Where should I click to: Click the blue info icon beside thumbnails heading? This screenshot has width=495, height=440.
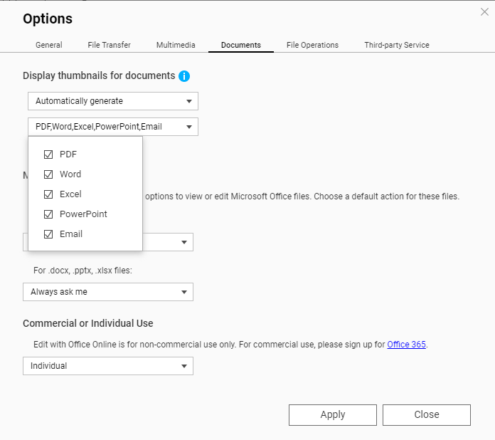[184, 76]
